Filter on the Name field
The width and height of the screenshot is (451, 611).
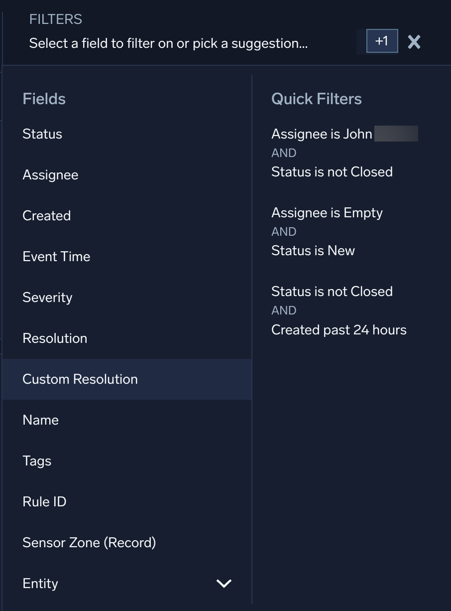point(40,420)
